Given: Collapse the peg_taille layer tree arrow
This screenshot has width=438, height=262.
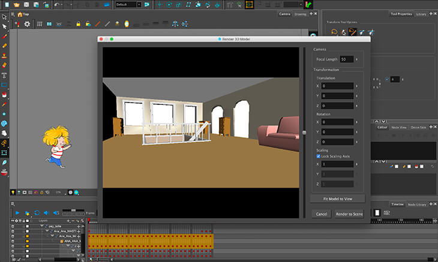Looking at the screenshot, I should (41, 225).
